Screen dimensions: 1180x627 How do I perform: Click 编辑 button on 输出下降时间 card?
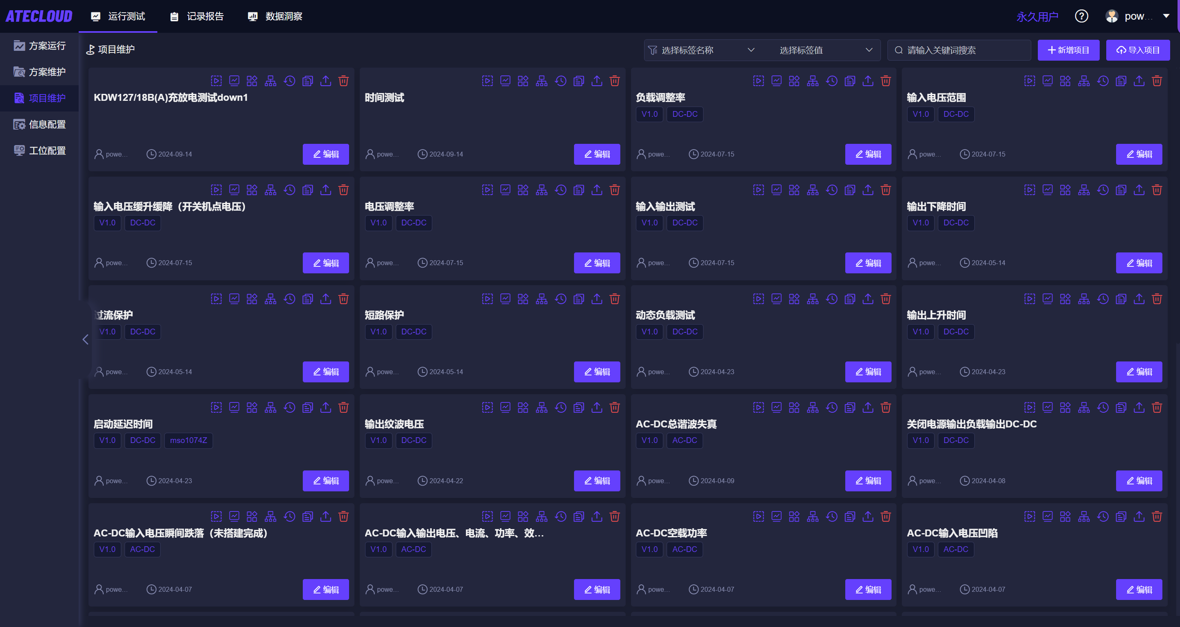coord(1138,263)
